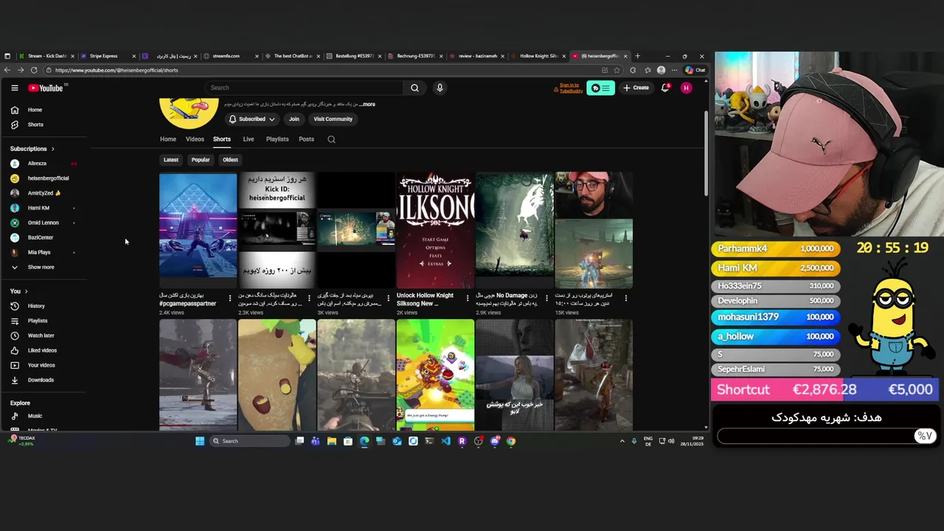Select the Latest filter chip
The height and width of the screenshot is (531, 944).
click(x=171, y=160)
